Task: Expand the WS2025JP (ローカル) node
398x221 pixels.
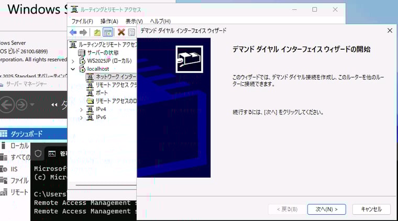Action: click(x=73, y=61)
